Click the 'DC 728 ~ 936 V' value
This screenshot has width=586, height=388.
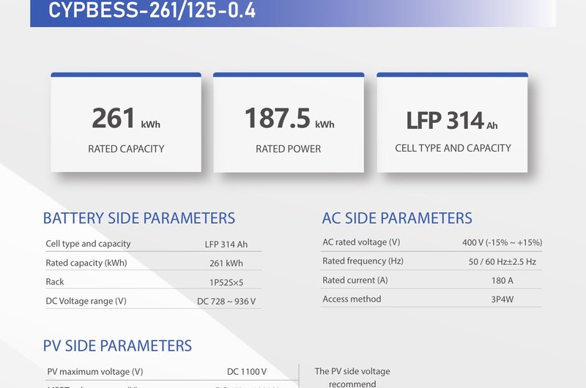[x=226, y=302]
